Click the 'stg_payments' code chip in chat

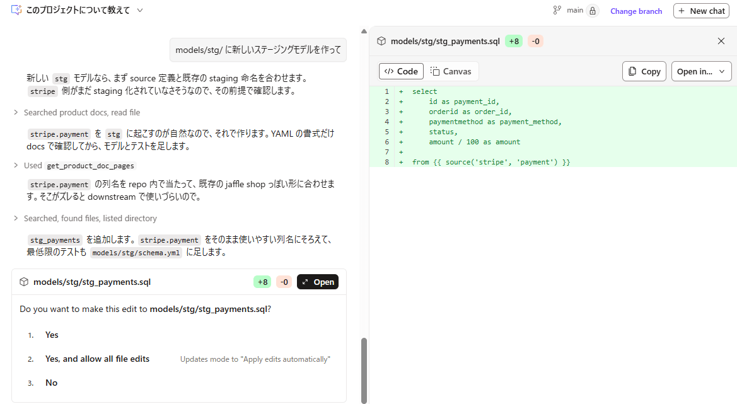55,241
